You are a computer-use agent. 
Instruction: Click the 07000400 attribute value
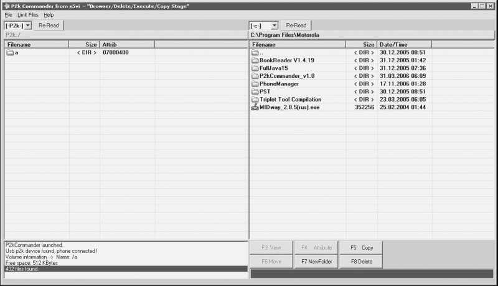click(116, 53)
